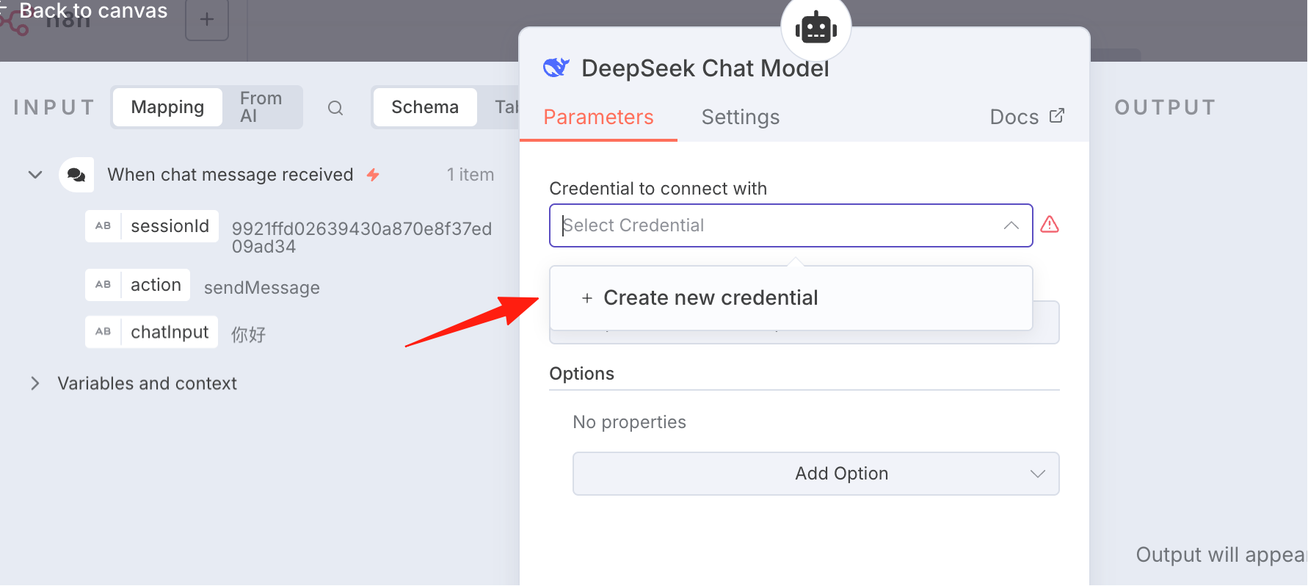Click the credential warning triangle icon
This screenshot has height=586, width=1308.
pos(1050,224)
